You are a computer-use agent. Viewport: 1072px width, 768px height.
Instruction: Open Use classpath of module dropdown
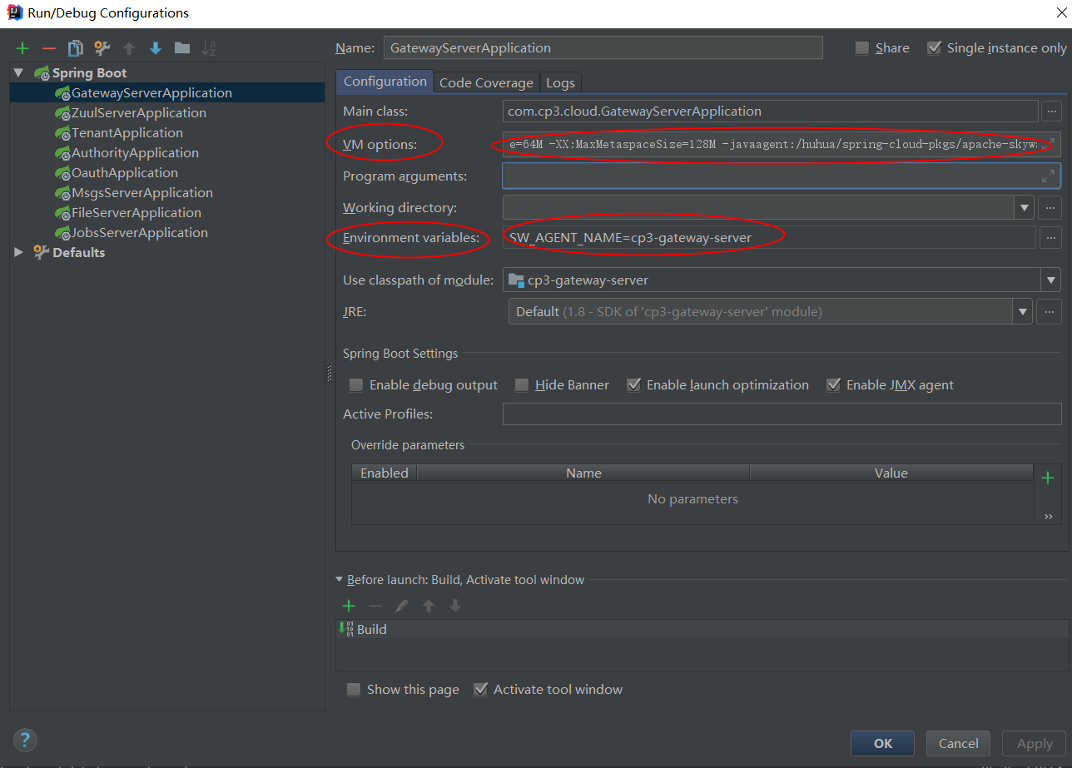[1051, 280]
